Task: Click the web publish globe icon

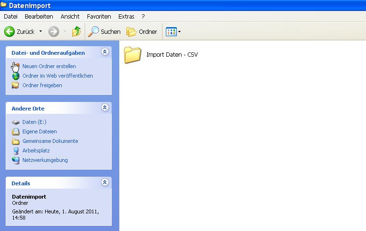Action: click(16, 76)
